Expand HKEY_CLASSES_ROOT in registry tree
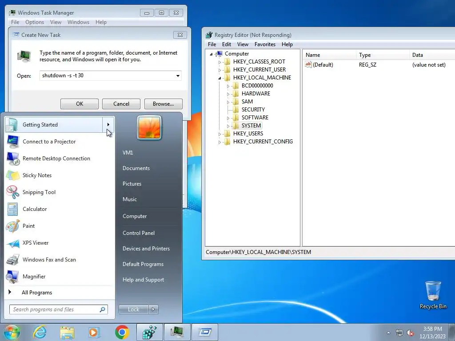Screen dimensions: 455x341 tap(220, 62)
